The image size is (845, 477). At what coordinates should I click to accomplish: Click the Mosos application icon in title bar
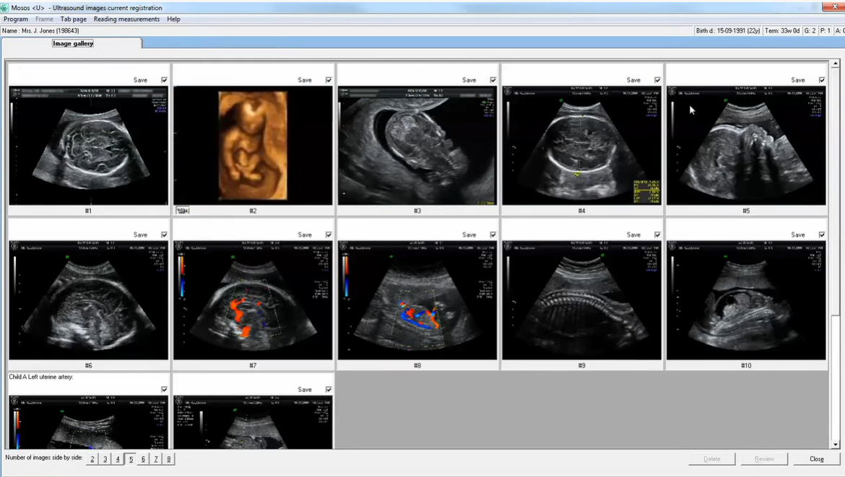coord(5,7)
